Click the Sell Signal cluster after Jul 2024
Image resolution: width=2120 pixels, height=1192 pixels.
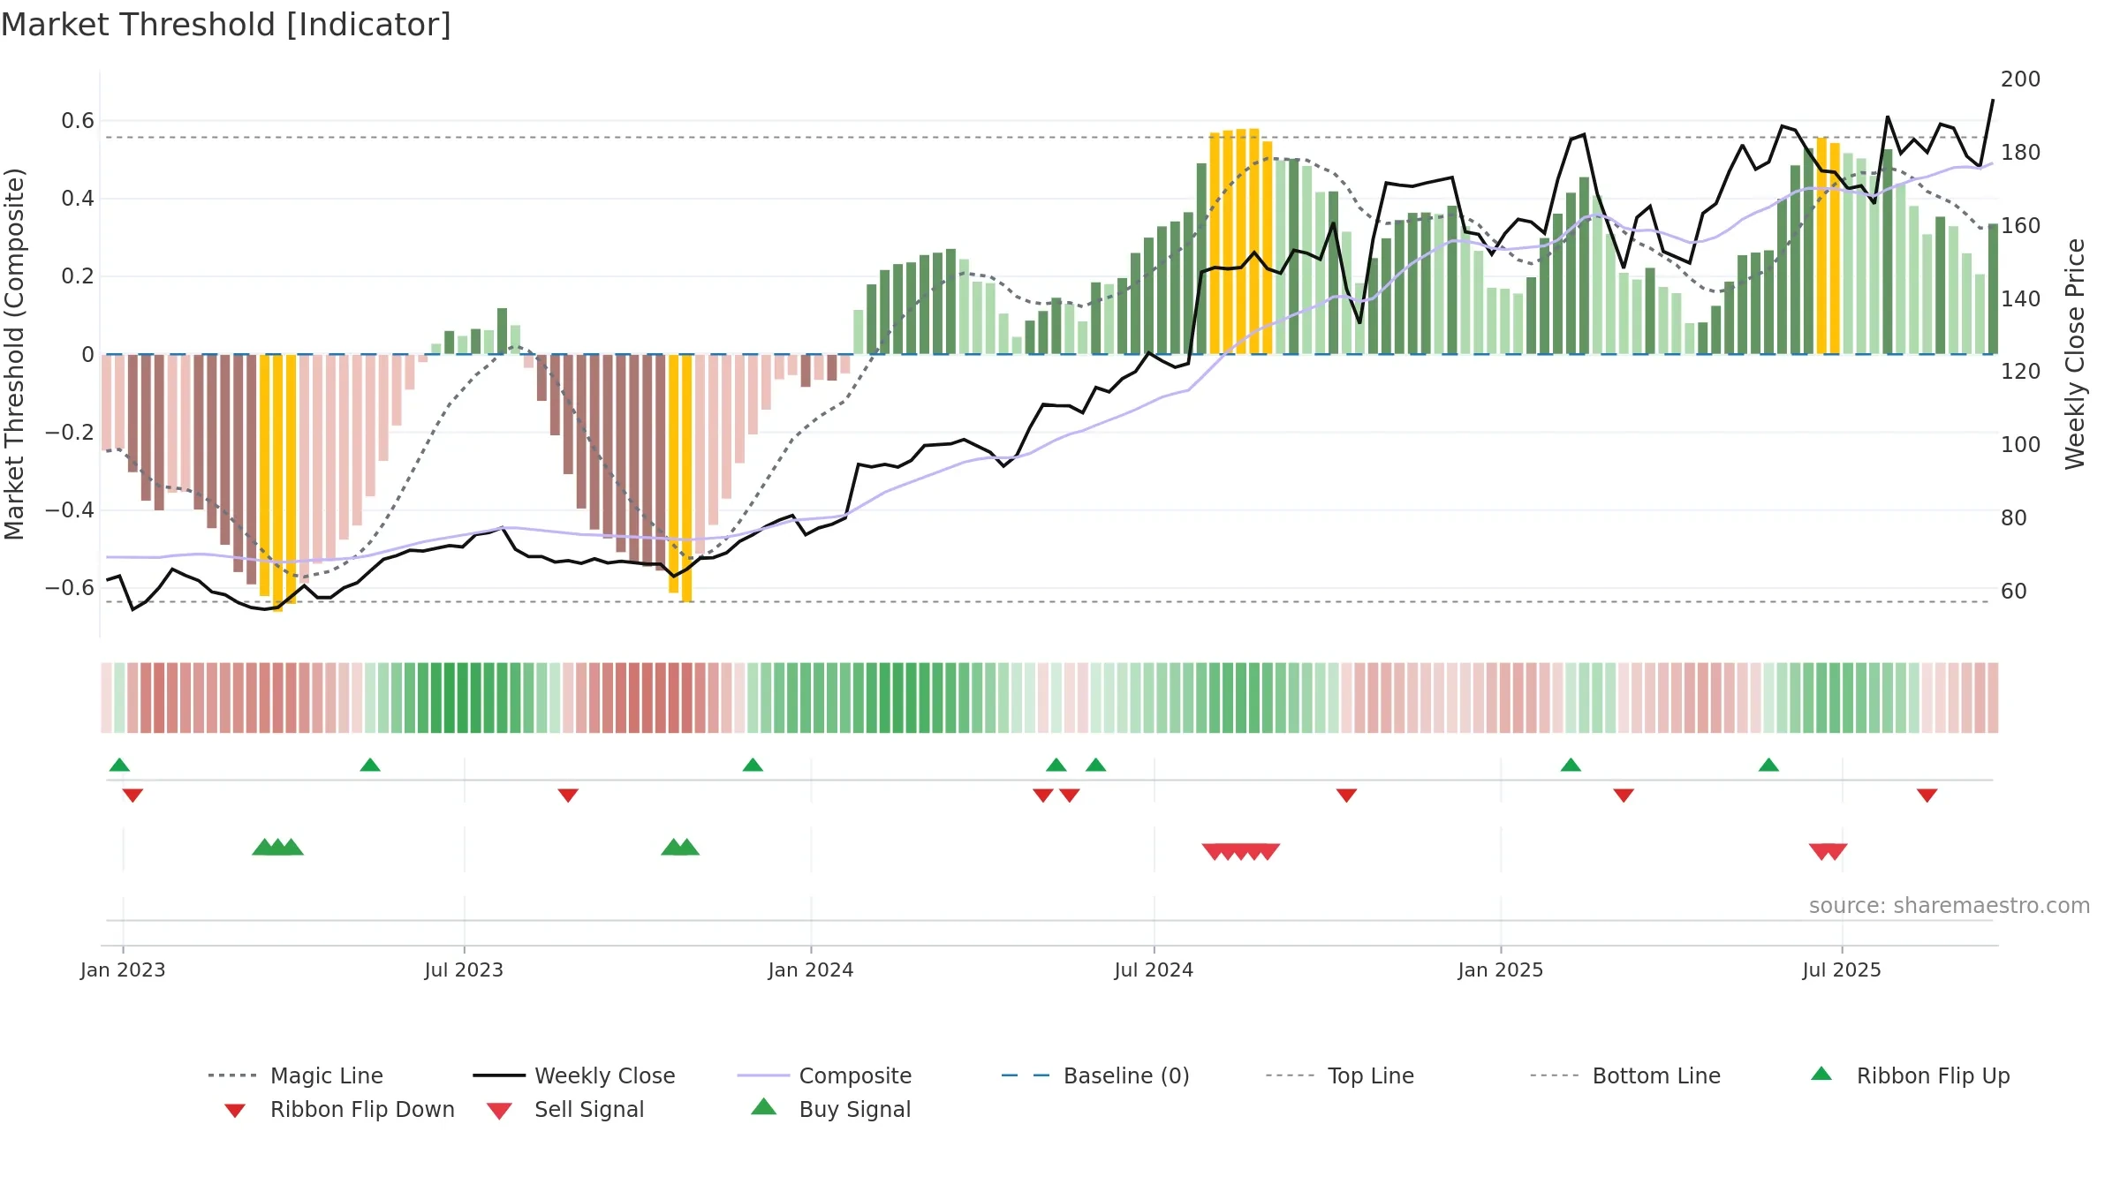point(1240,852)
